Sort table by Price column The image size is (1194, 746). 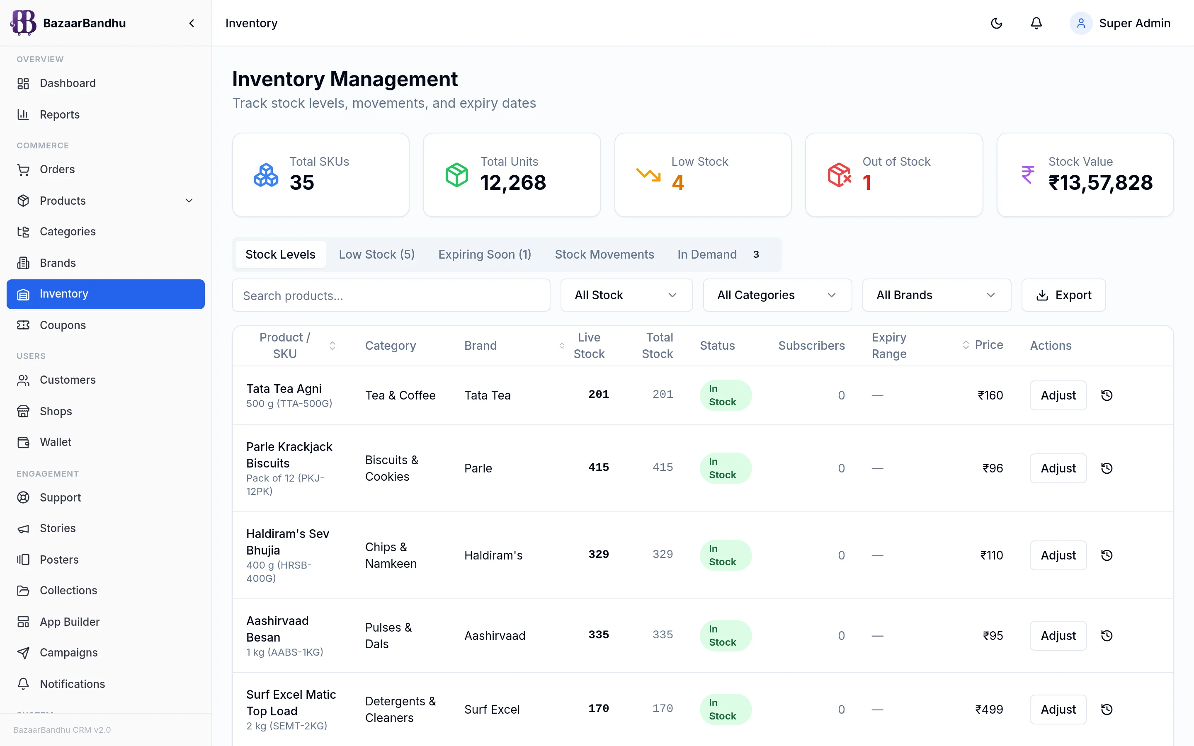[x=983, y=345]
